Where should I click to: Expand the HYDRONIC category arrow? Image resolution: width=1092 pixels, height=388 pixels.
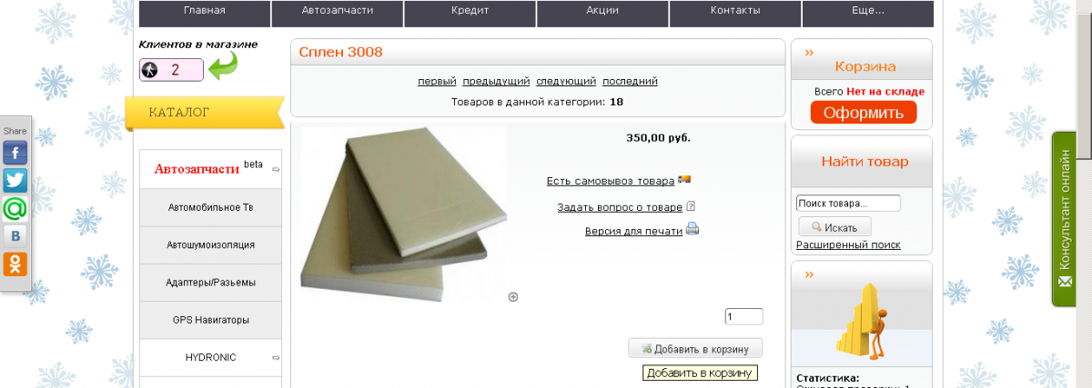point(275,357)
